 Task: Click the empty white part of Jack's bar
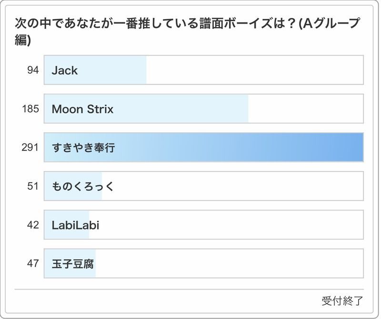255,71
